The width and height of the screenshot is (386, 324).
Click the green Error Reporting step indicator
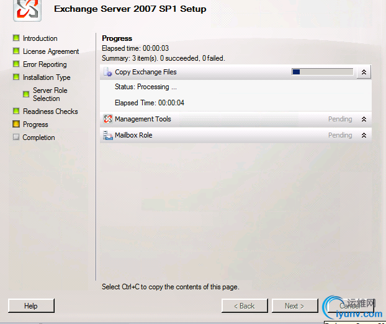16,64
